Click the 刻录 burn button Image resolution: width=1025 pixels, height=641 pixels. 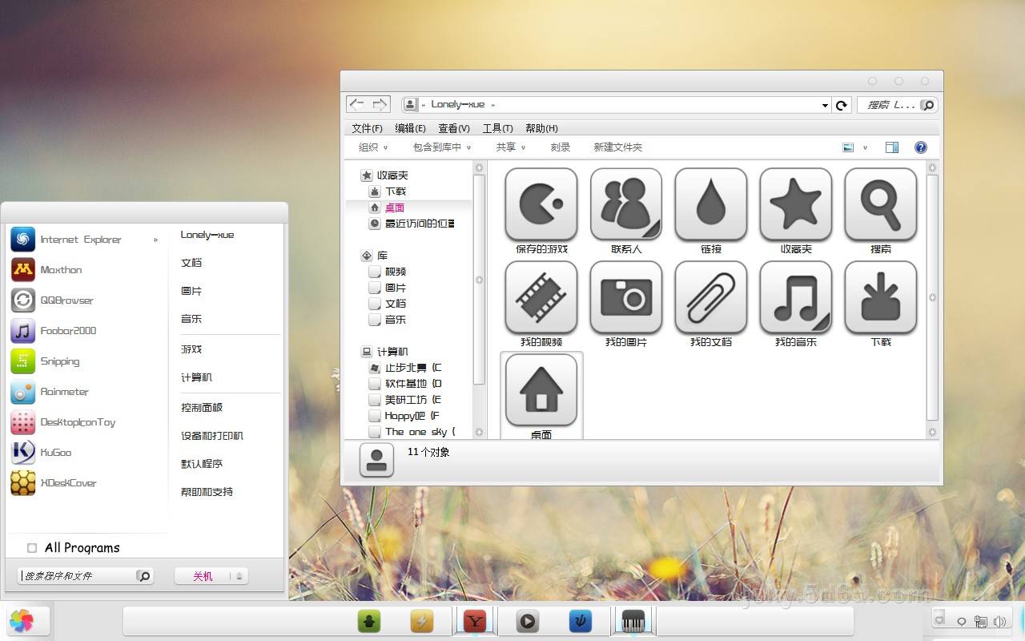click(561, 147)
